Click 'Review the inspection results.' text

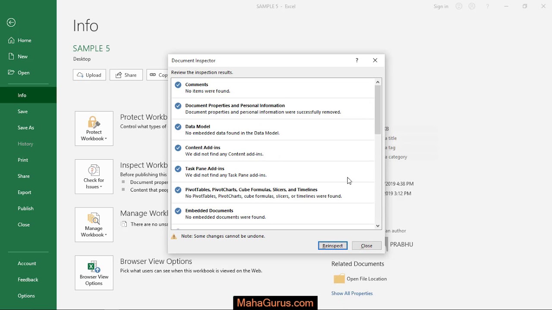click(202, 72)
